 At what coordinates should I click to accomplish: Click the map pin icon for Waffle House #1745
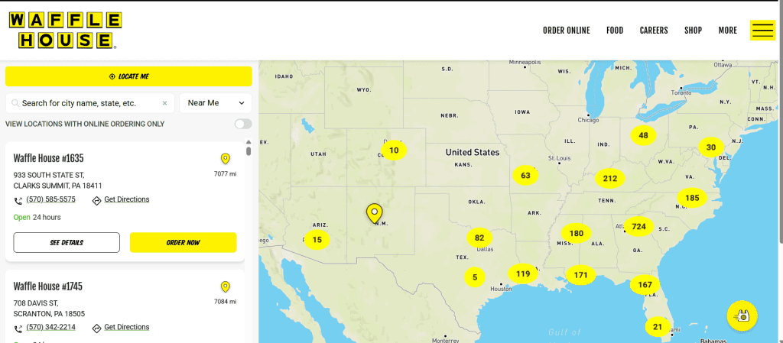tap(225, 287)
